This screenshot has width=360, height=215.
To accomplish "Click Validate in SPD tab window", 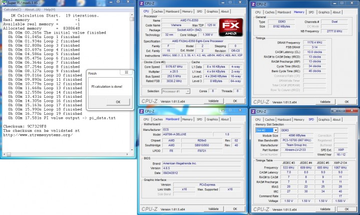I will (x=325, y=209).
